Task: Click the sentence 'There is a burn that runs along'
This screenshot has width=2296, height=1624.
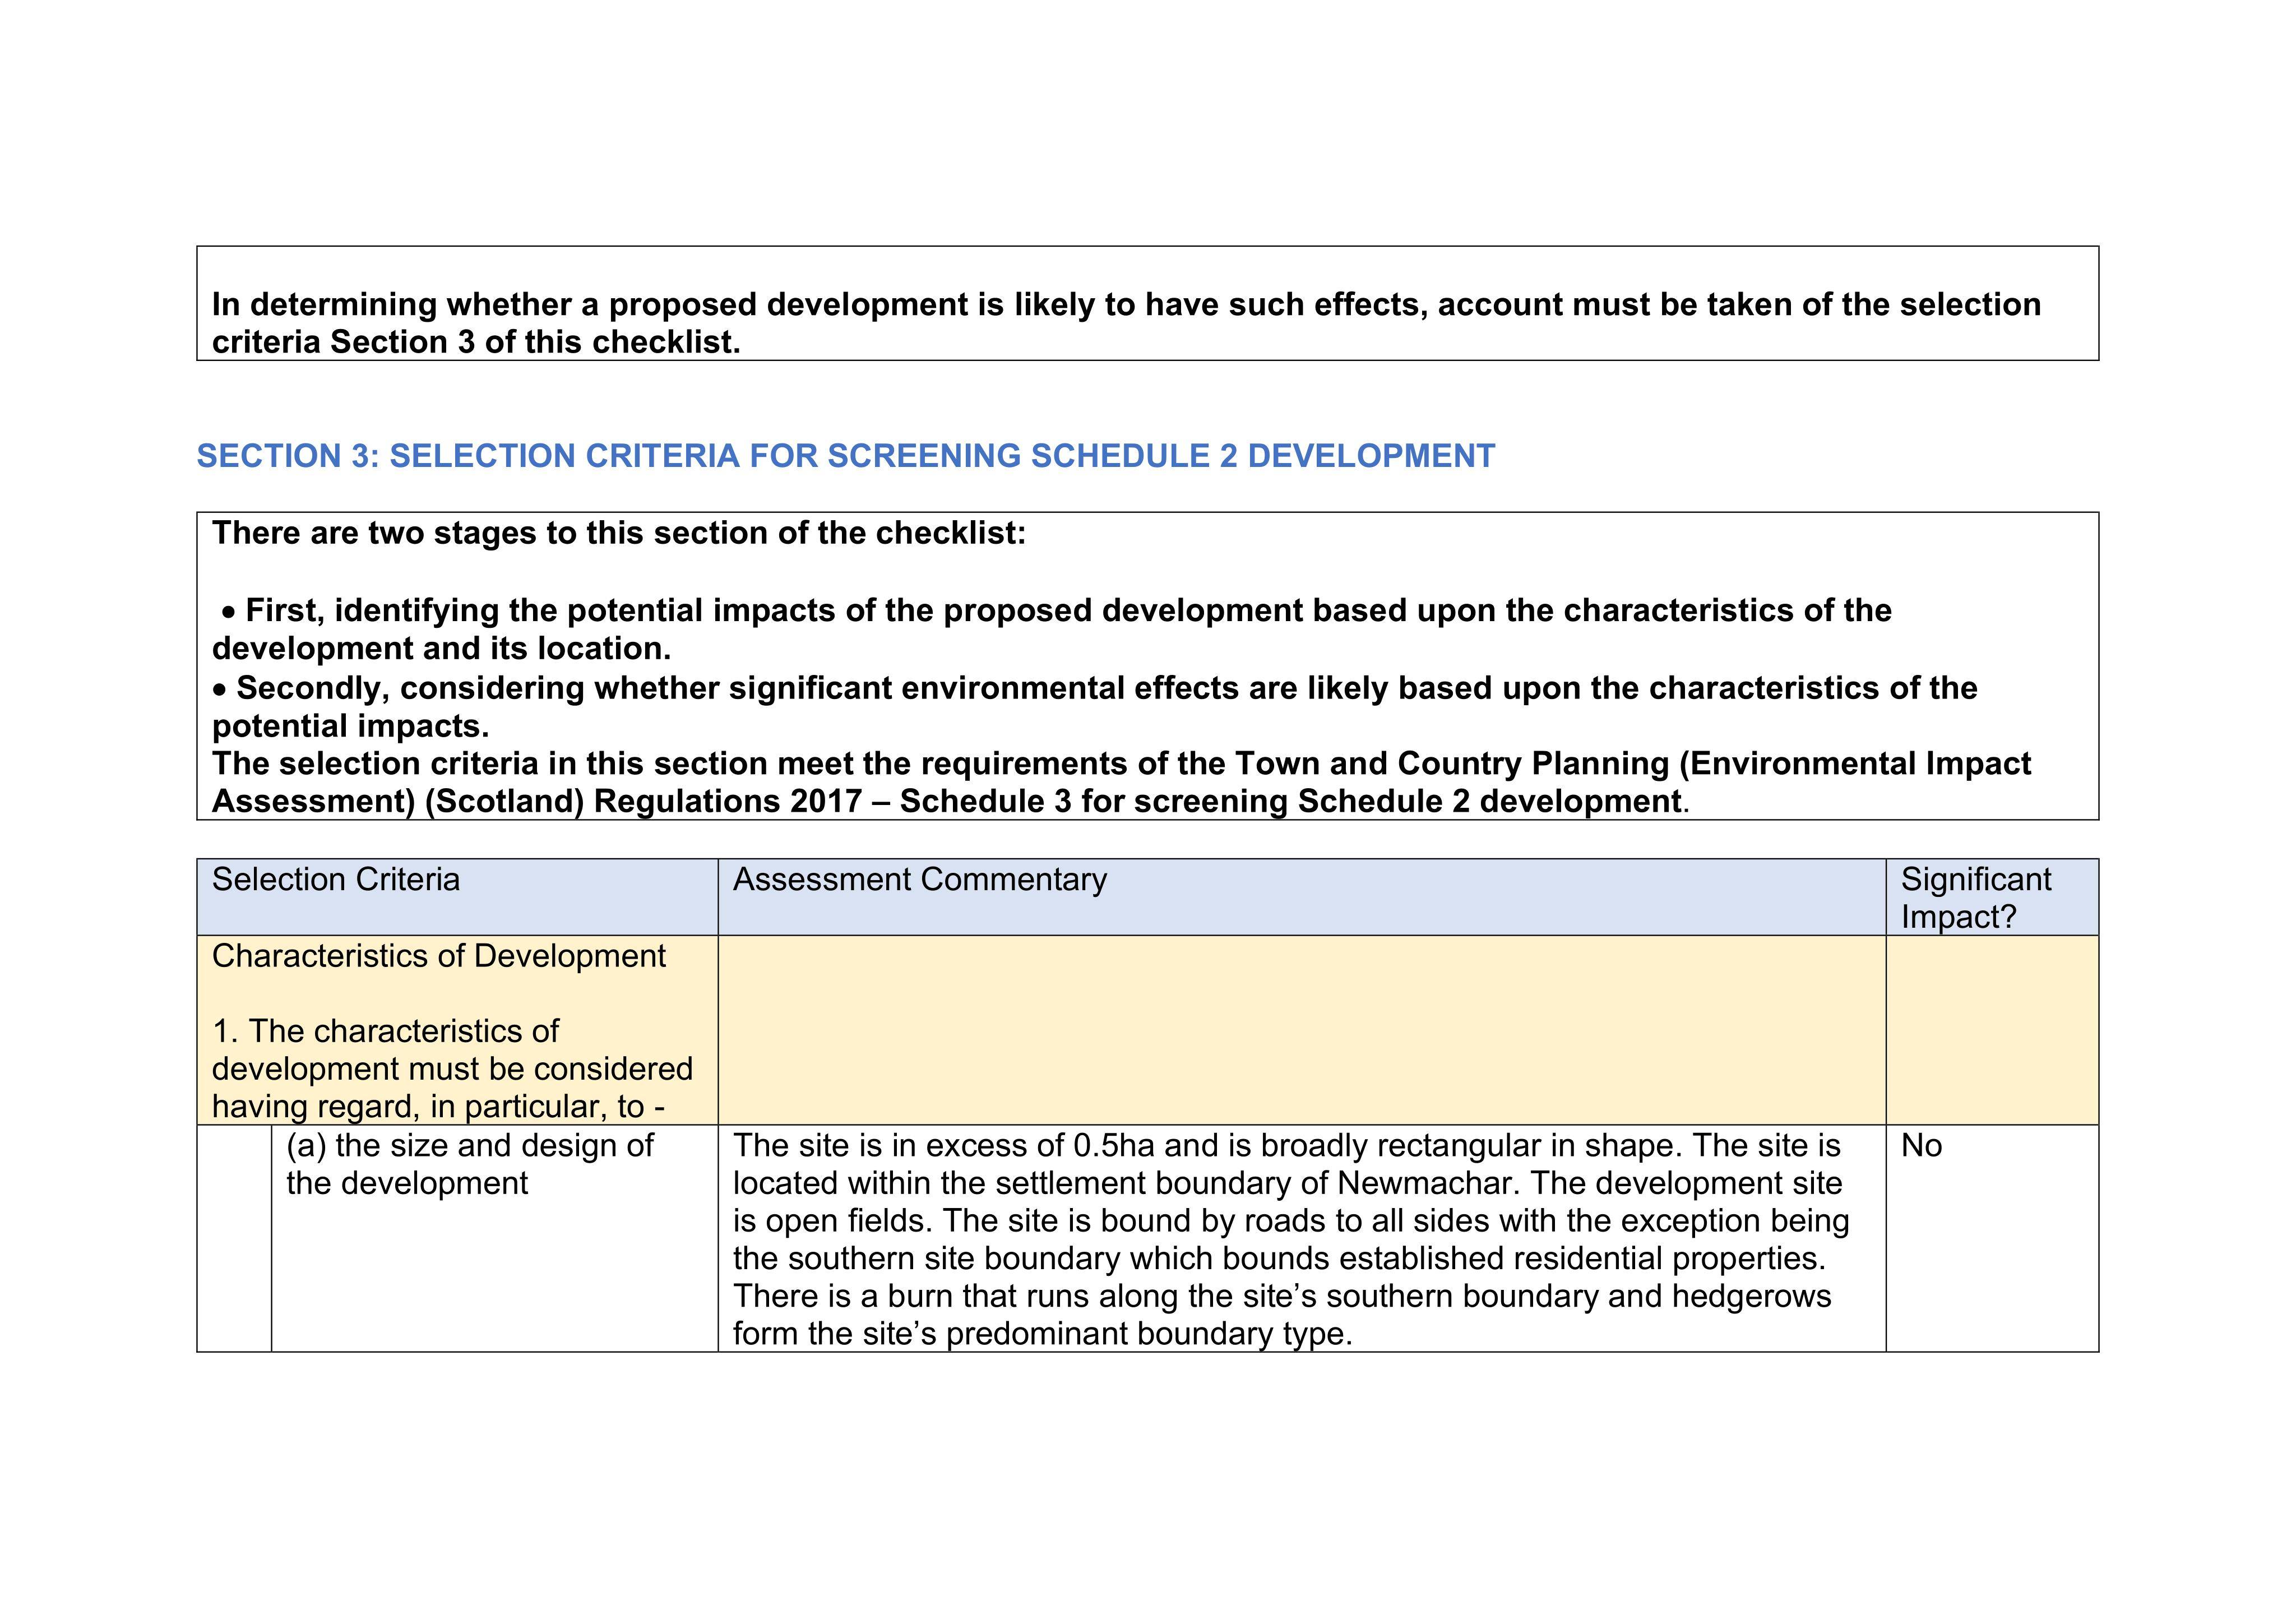Action: click(x=1282, y=1315)
